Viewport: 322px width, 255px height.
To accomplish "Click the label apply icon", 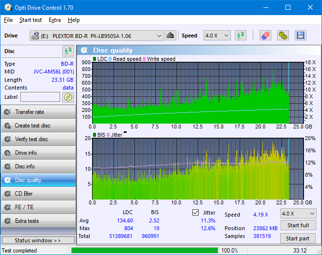I will point(68,97).
